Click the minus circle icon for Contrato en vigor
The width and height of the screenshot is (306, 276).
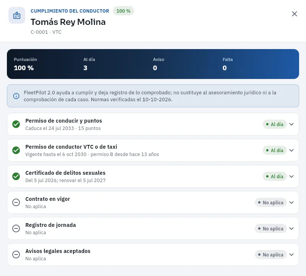tap(16, 202)
